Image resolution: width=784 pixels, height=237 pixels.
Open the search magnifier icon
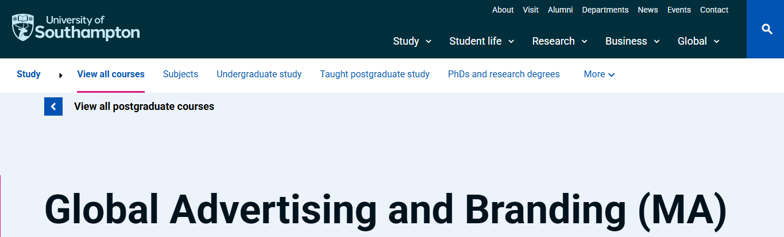[x=767, y=29]
